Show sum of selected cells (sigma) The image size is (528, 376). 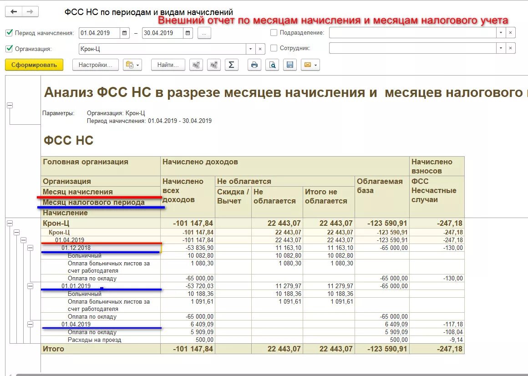[231, 65]
